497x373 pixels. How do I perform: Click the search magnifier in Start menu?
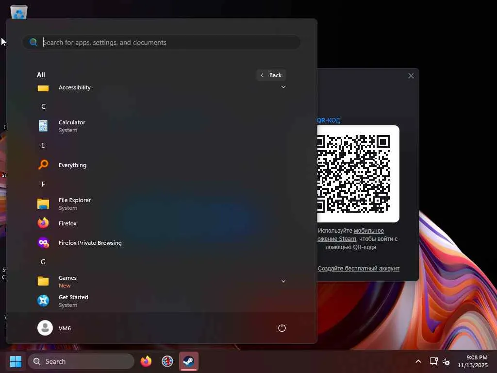[33, 42]
